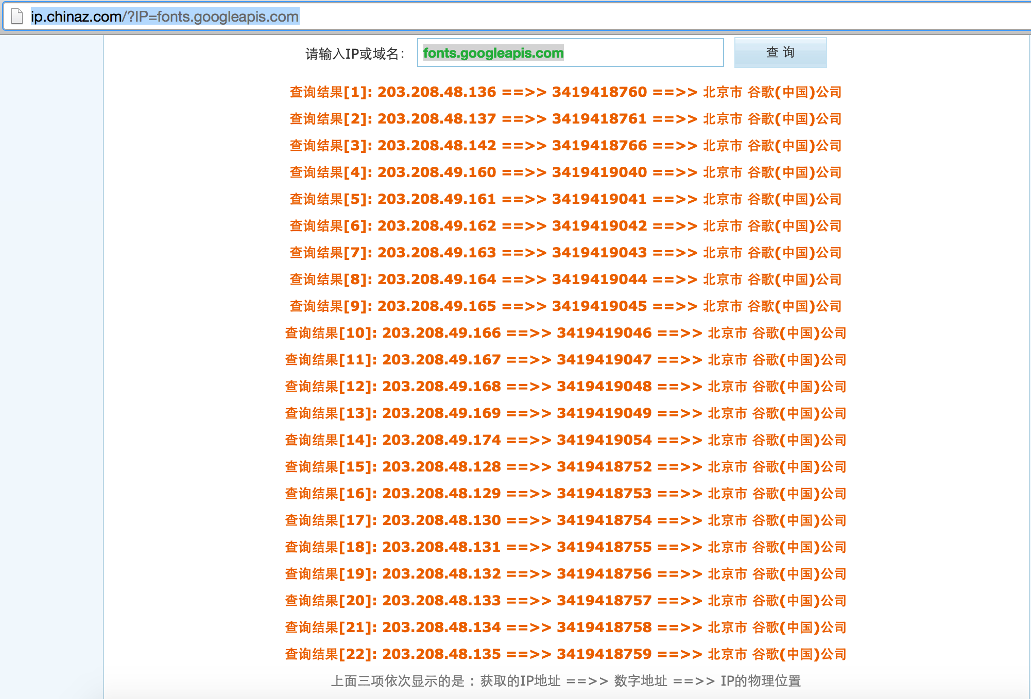Select query result [3] 203.208.48.142
Screen dimensions: 1031x699
[565, 146]
